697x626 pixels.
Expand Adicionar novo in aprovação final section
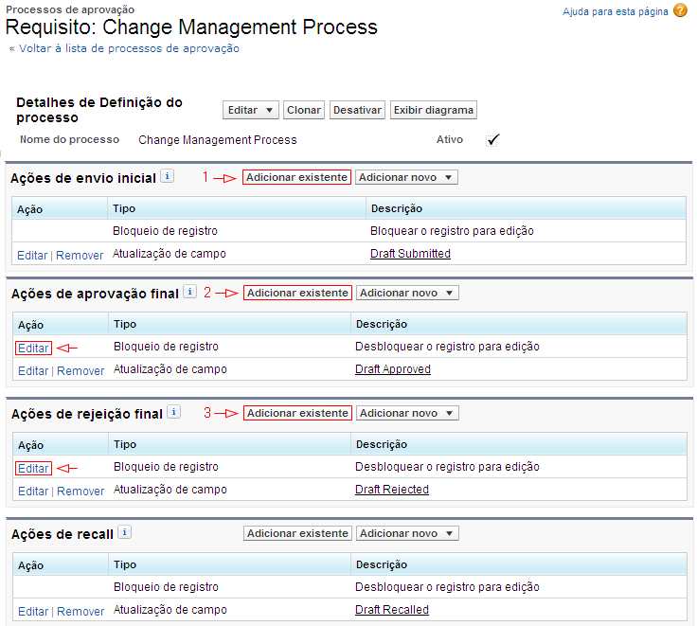tap(406, 293)
